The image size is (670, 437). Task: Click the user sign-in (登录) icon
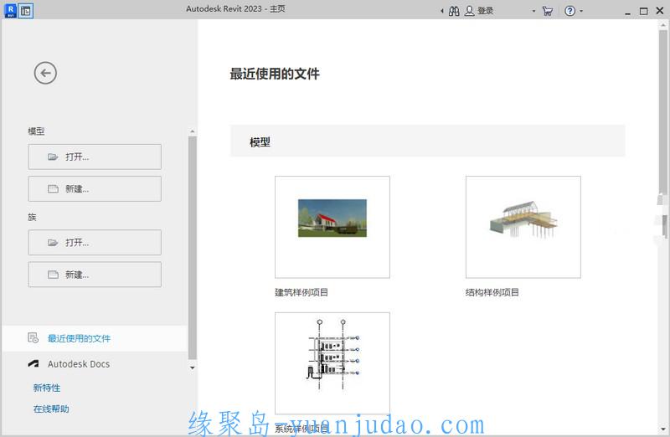click(x=469, y=11)
